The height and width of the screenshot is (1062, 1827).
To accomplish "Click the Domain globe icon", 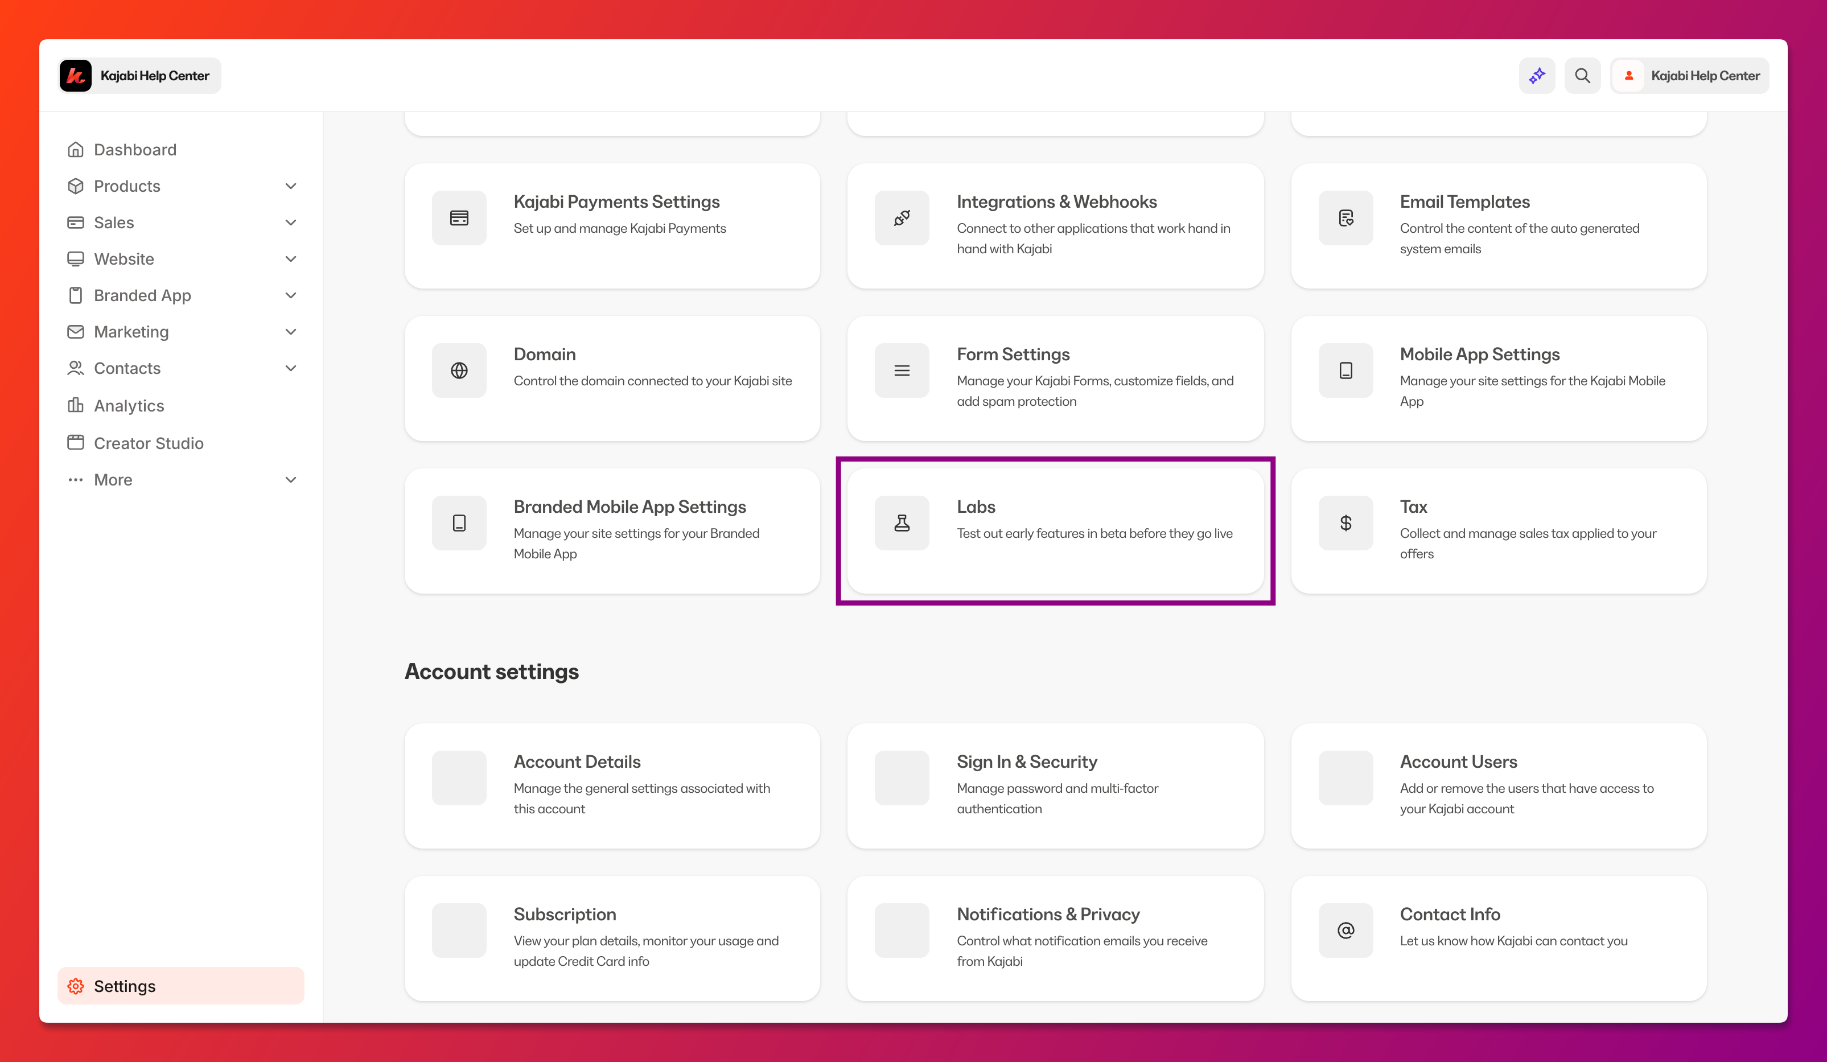I will click(x=459, y=371).
